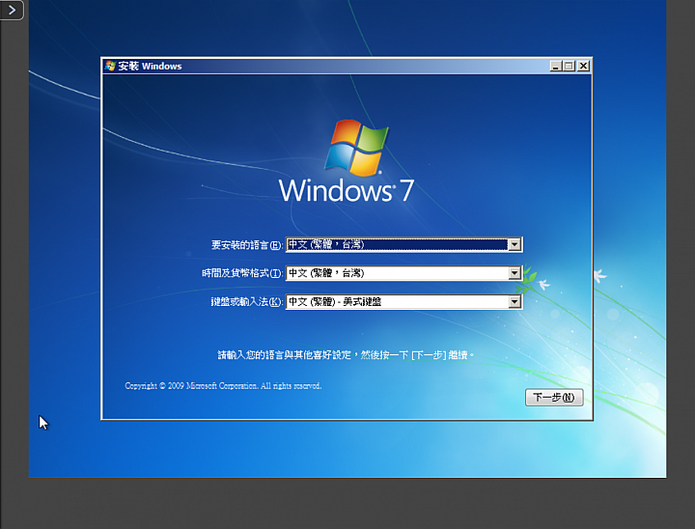Minimize the 安裝 Windows dialog
695x529 pixels.
555,66
